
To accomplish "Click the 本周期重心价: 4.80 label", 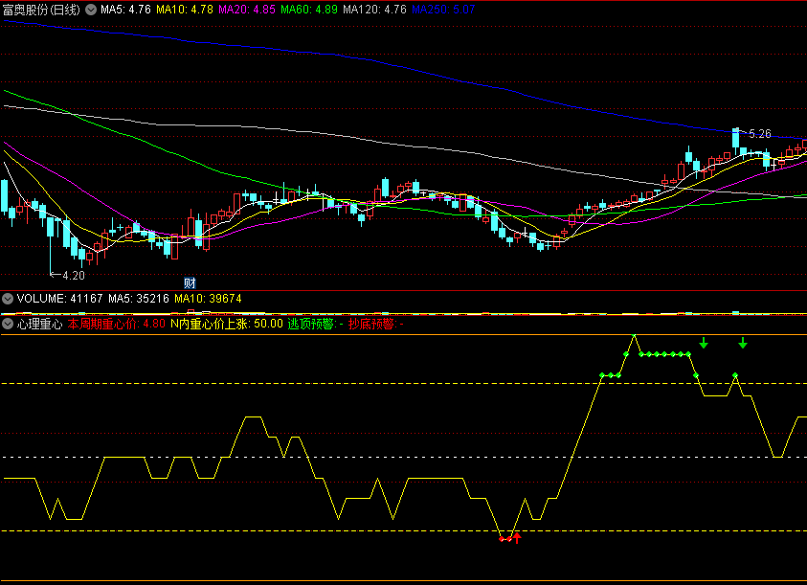I will pos(117,324).
